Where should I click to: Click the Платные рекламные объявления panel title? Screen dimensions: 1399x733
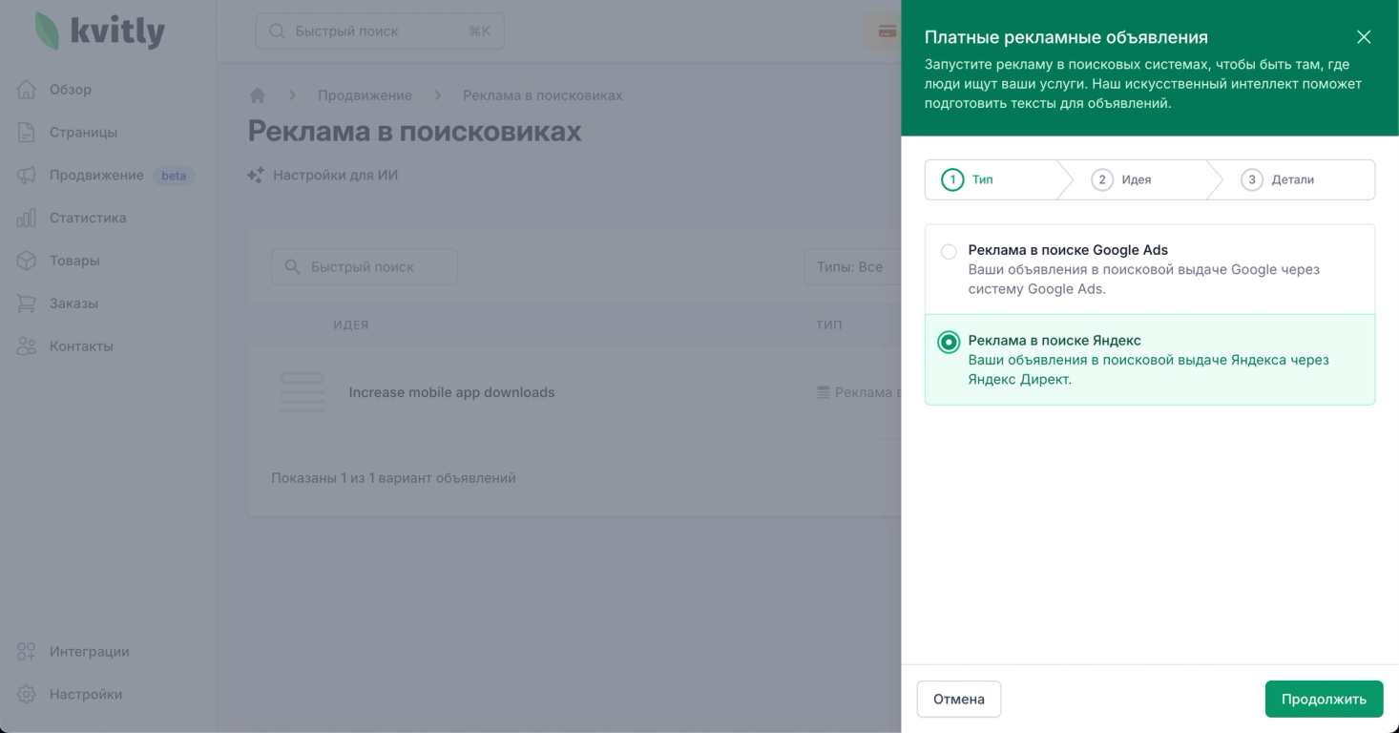(1066, 37)
